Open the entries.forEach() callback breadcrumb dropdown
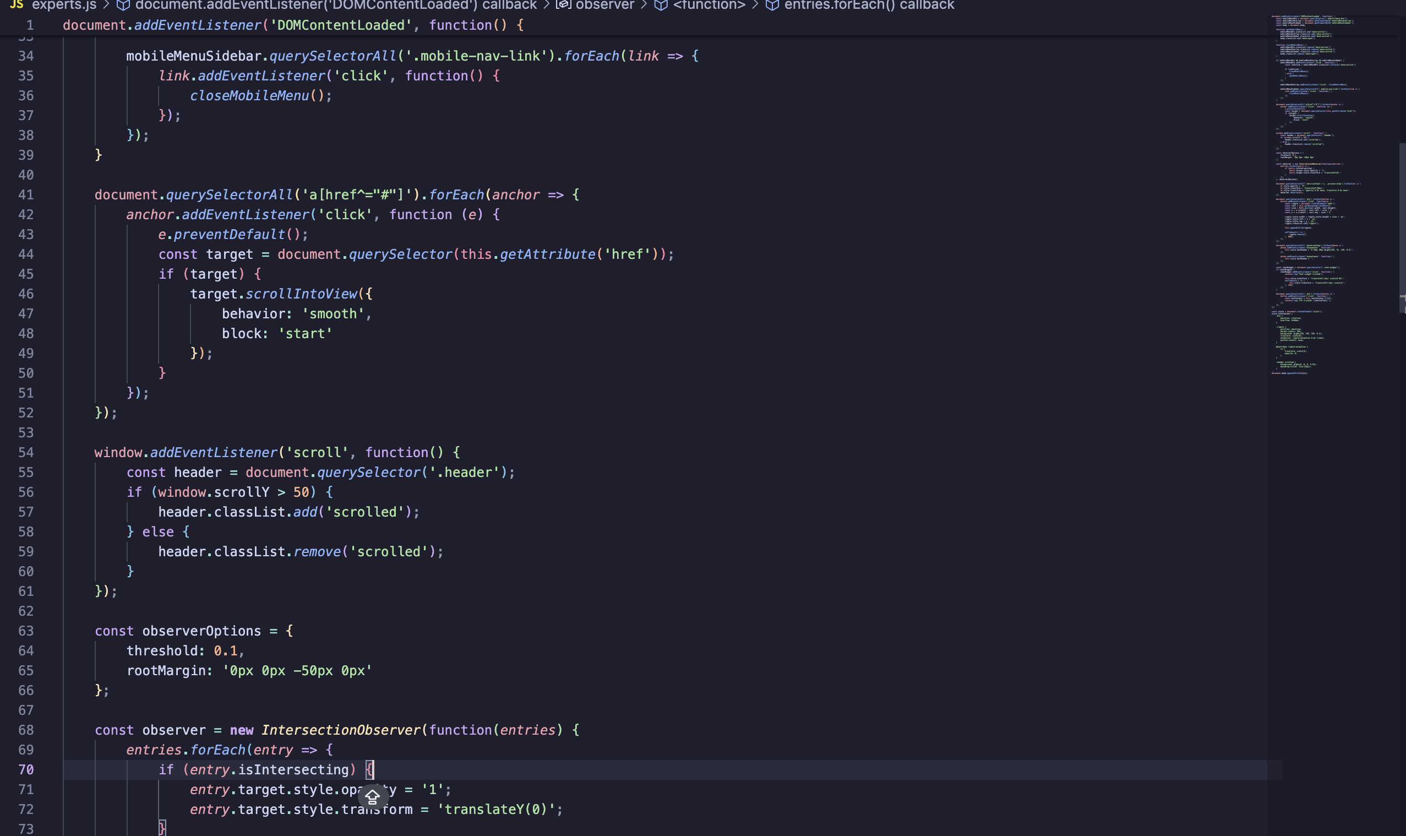The height and width of the screenshot is (836, 1406). 869,5
